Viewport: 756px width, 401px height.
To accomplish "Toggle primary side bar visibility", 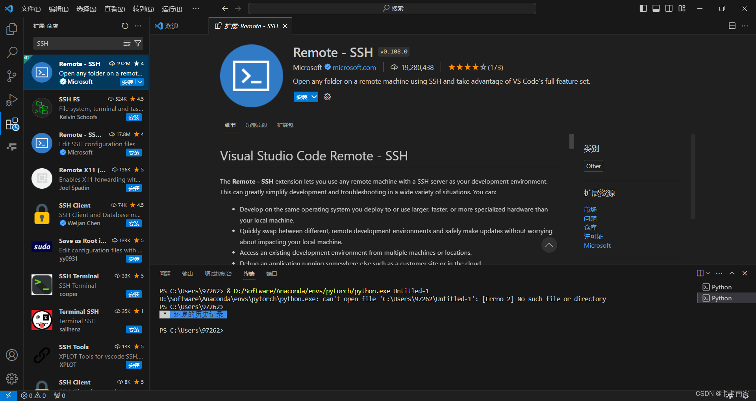I will coord(643,8).
